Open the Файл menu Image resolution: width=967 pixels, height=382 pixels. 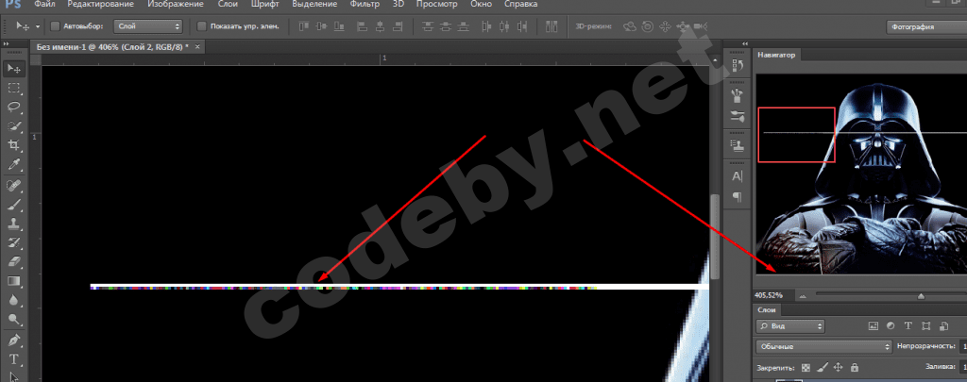tap(43, 5)
